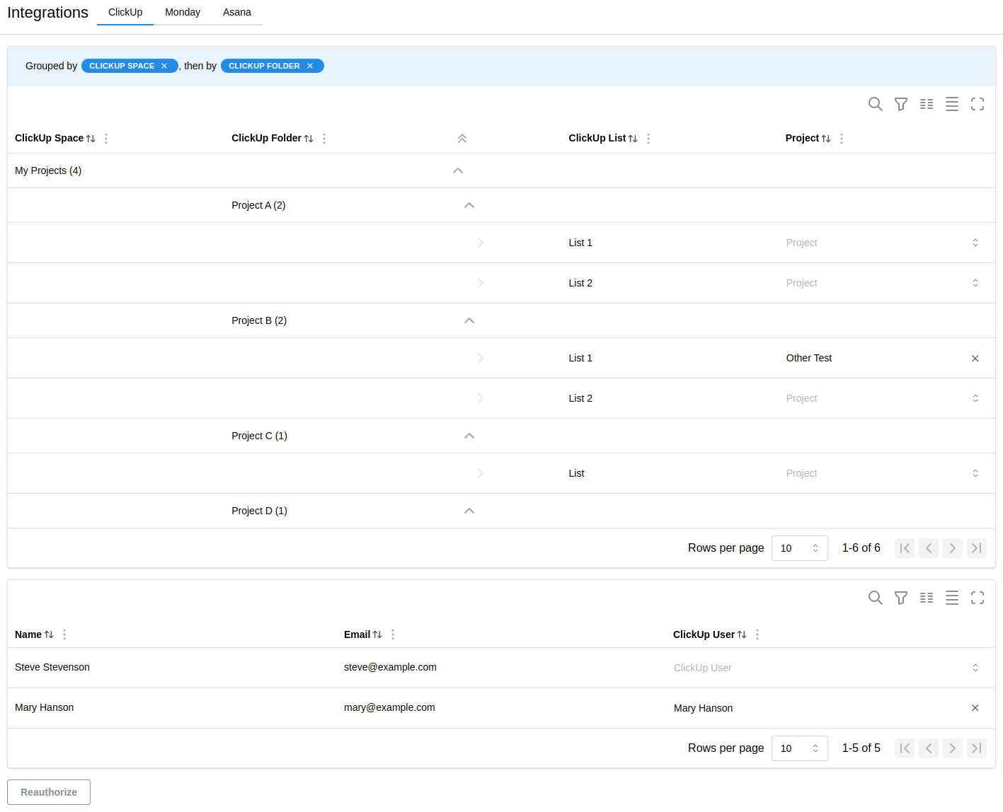This screenshot has height=812, width=1003.
Task: Switch to the Asana tab
Action: tap(237, 12)
